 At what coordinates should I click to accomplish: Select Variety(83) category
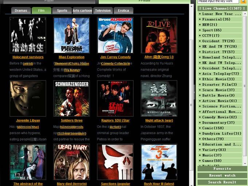220,150
